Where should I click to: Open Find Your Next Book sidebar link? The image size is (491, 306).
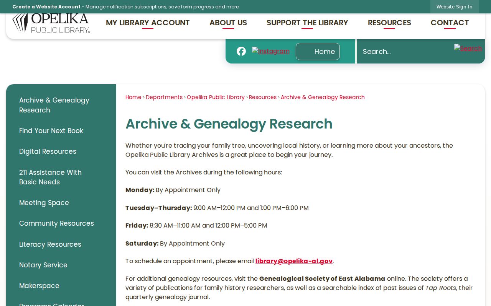click(61, 131)
